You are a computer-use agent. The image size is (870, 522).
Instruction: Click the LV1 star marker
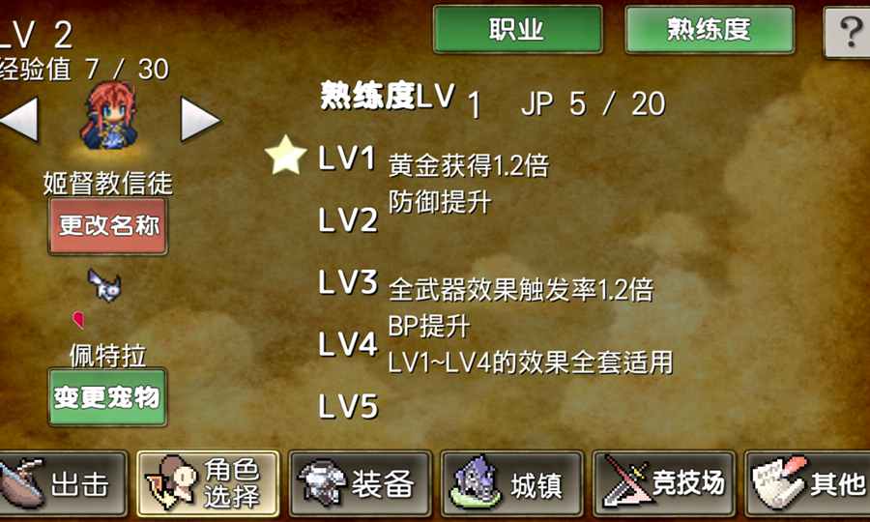[286, 156]
